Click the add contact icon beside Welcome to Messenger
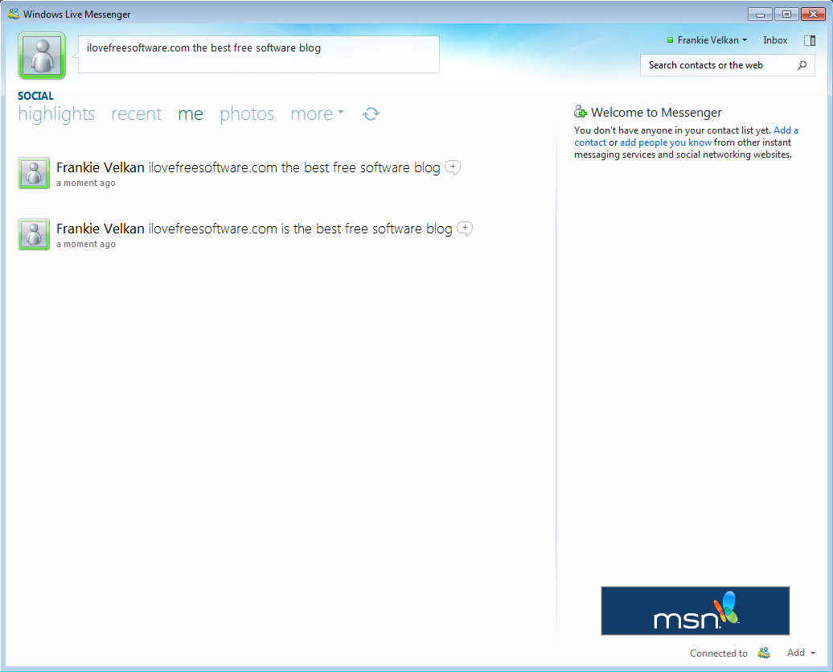This screenshot has width=833, height=672. (581, 112)
